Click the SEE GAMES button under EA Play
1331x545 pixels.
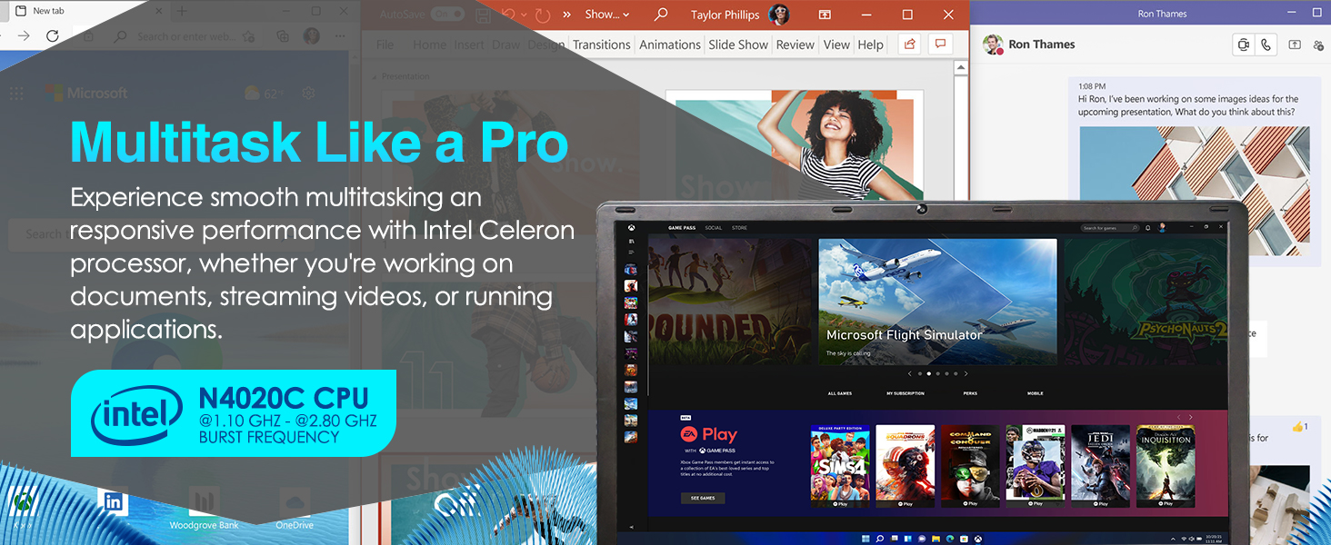click(703, 498)
